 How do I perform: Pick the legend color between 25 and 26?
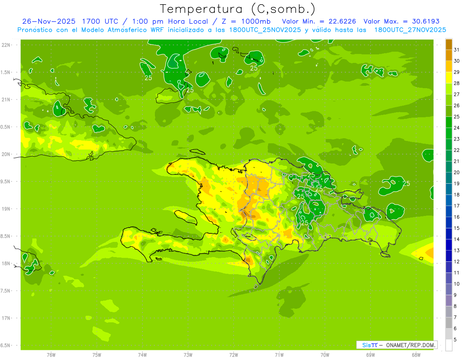coord(449,111)
